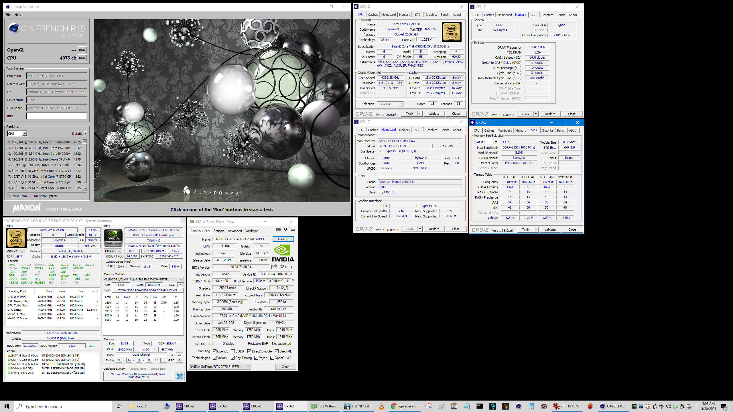This screenshot has width=733, height=412.
Task: Open the Socket #1 selection dropdown in CPU-Z
Action: (x=390, y=104)
